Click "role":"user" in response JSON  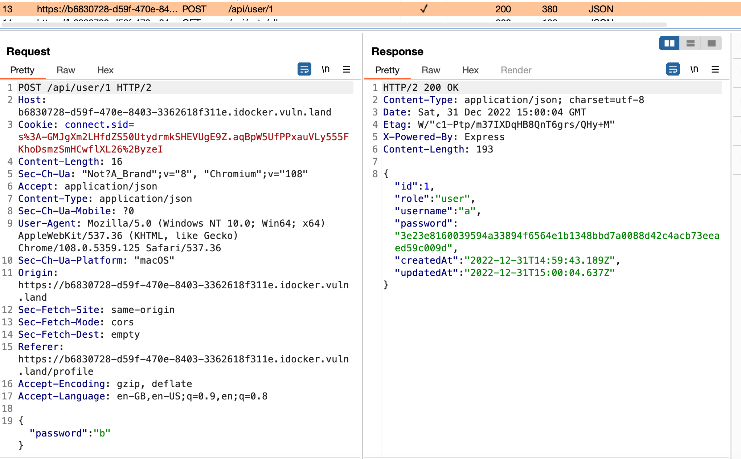tap(432, 199)
